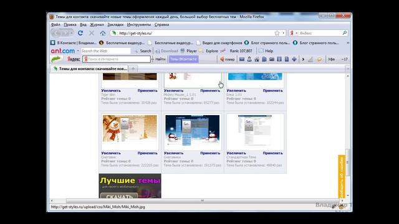Open search engine dropdown next to Я
The image size is (399, 224).
tap(297, 33)
